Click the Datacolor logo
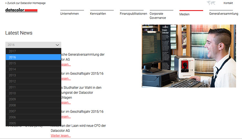 [x=21, y=10]
